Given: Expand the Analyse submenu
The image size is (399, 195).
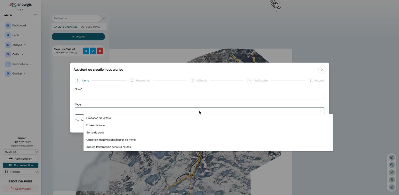Looking at the screenshot, I should coord(25,45).
